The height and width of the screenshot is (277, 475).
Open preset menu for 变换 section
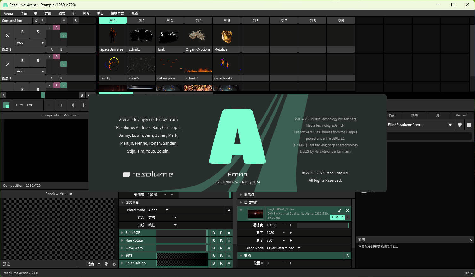click(x=348, y=255)
